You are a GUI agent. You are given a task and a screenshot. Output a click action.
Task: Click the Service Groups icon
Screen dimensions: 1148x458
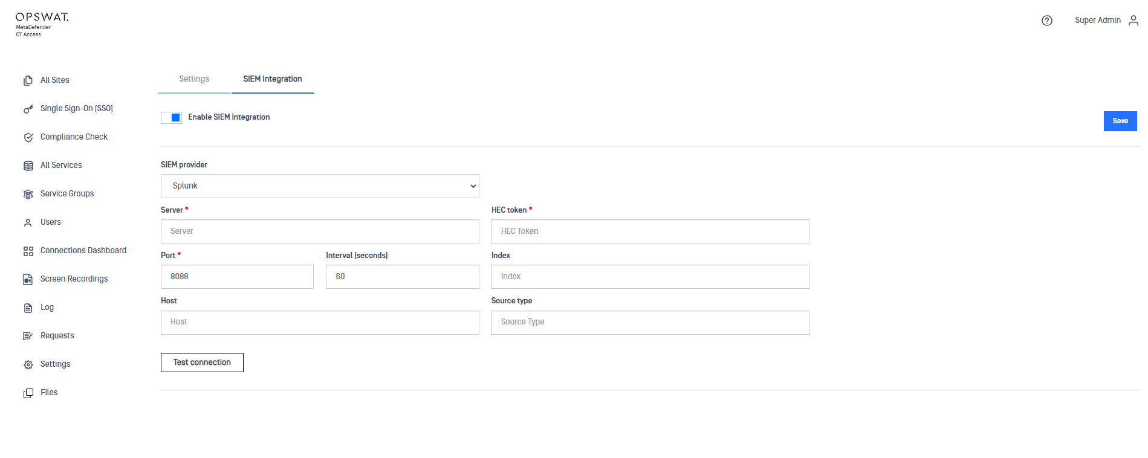point(28,194)
